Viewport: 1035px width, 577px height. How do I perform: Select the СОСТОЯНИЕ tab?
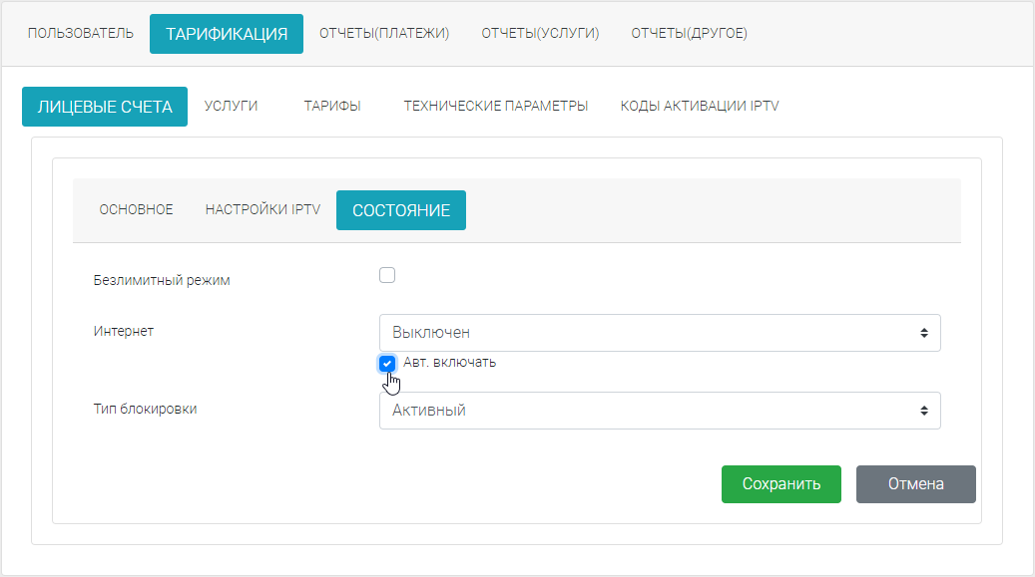point(400,209)
